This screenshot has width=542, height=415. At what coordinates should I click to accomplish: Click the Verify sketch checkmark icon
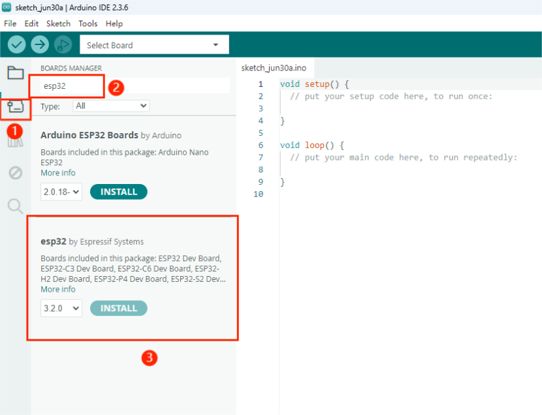click(x=16, y=44)
